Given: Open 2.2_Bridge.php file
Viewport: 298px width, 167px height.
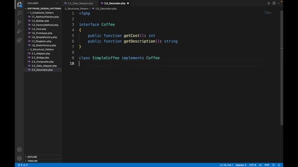Looking at the screenshot, I should point(41,58).
